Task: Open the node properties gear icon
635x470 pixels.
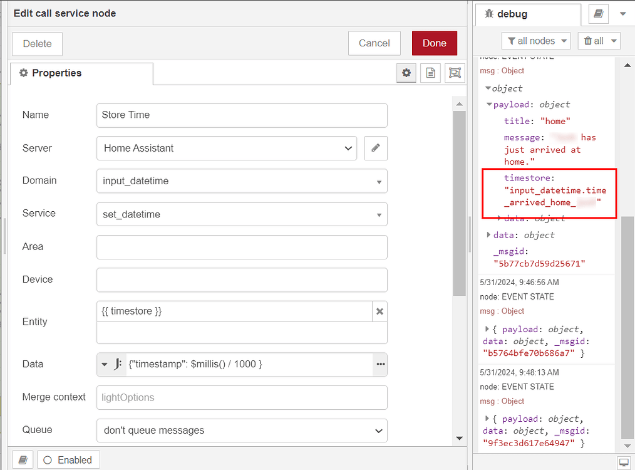Action: tap(406, 73)
